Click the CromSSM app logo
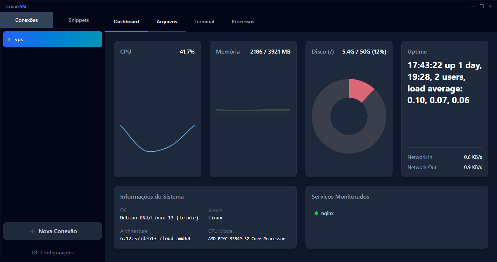Image resolution: width=497 pixels, height=262 pixels. (x=16, y=6)
